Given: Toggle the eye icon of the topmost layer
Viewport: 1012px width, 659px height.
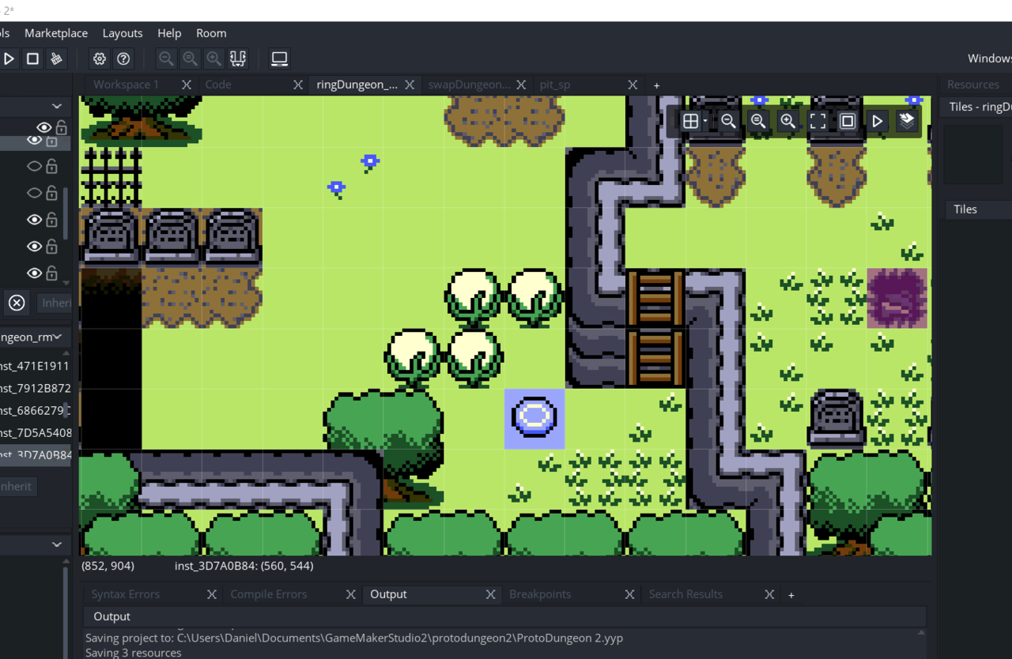Looking at the screenshot, I should click(x=43, y=127).
